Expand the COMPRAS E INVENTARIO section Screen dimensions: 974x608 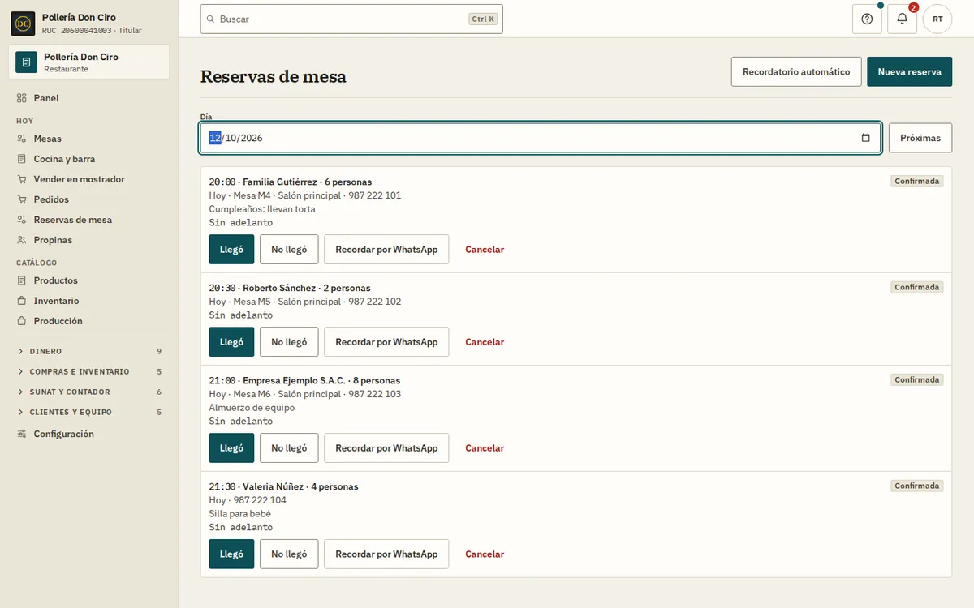tap(89, 371)
